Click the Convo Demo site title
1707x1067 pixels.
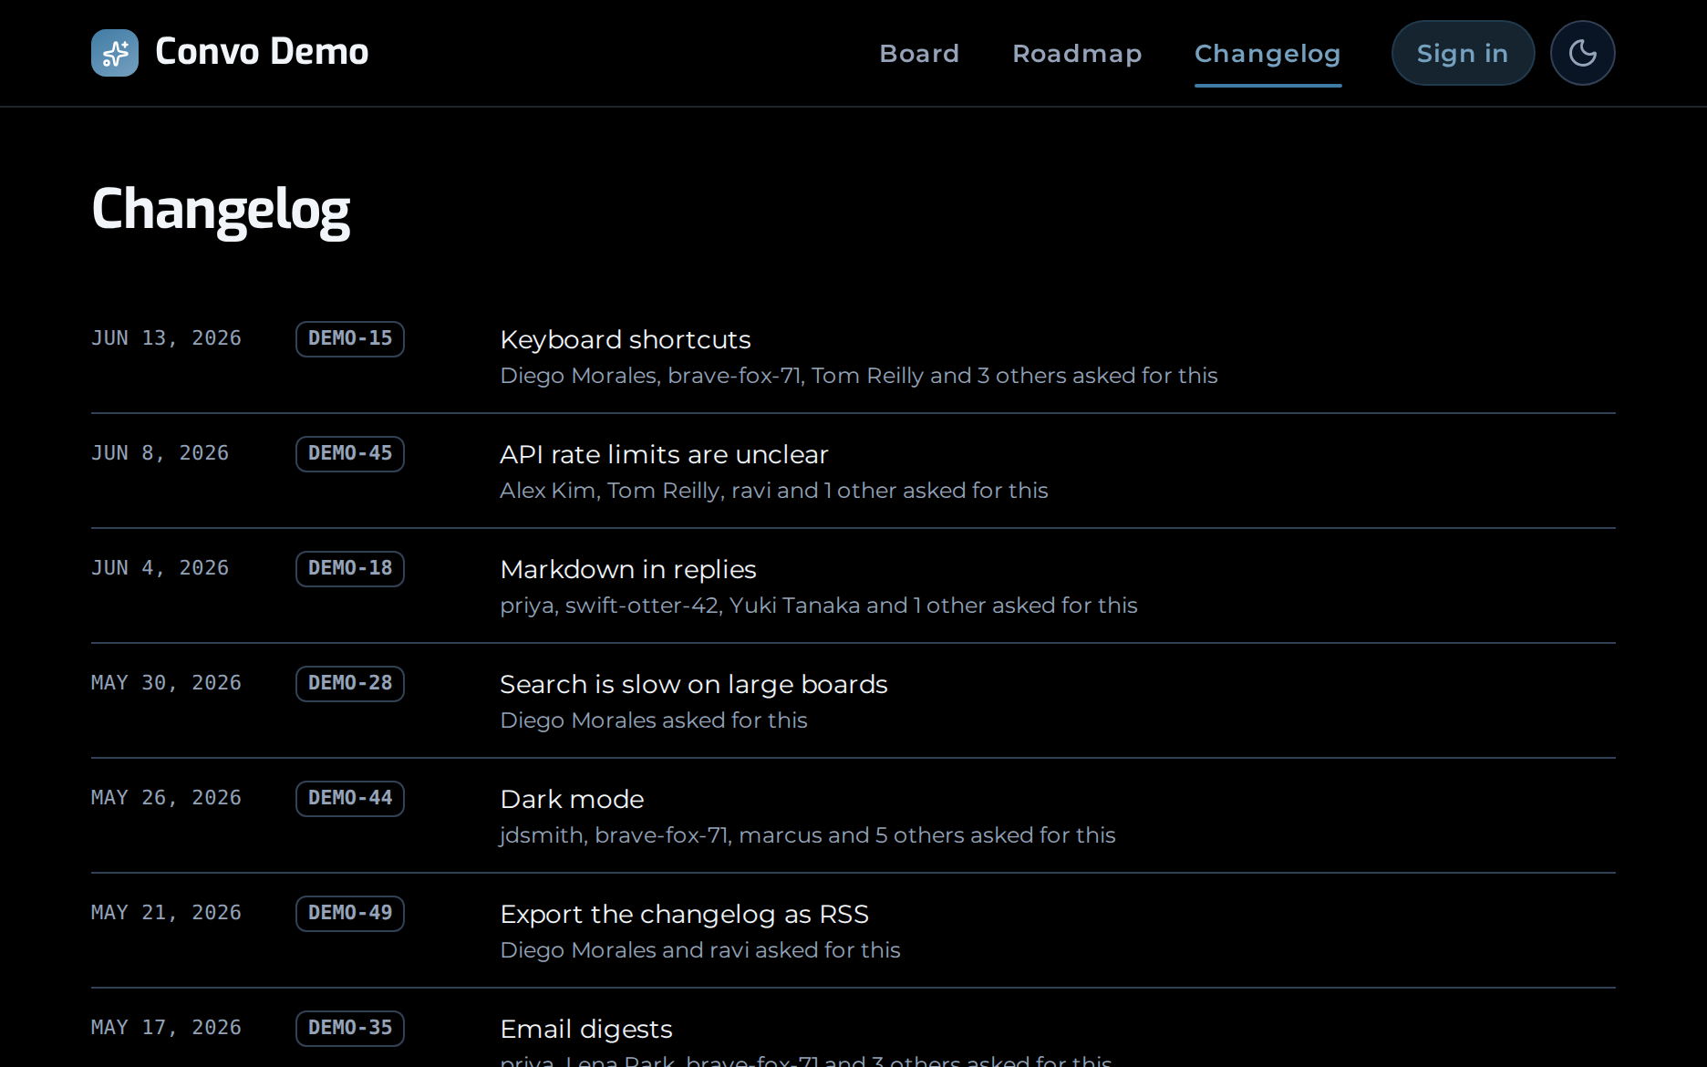(262, 52)
